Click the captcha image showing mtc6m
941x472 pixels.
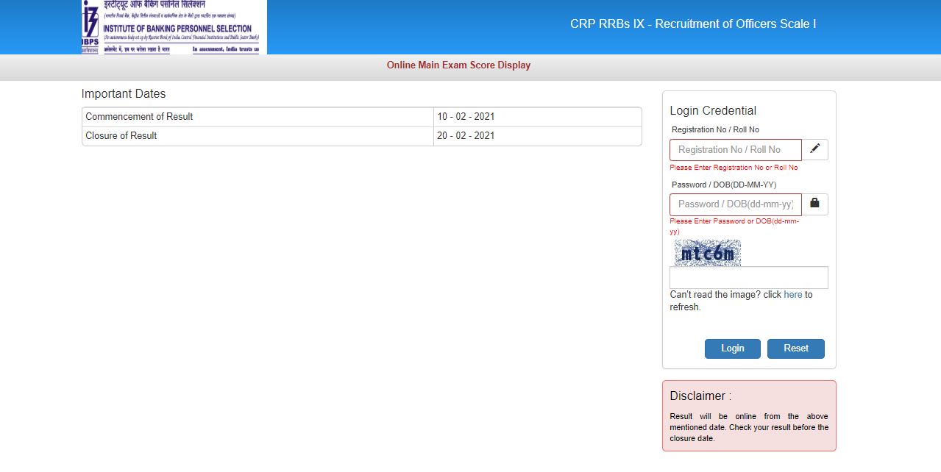click(706, 253)
